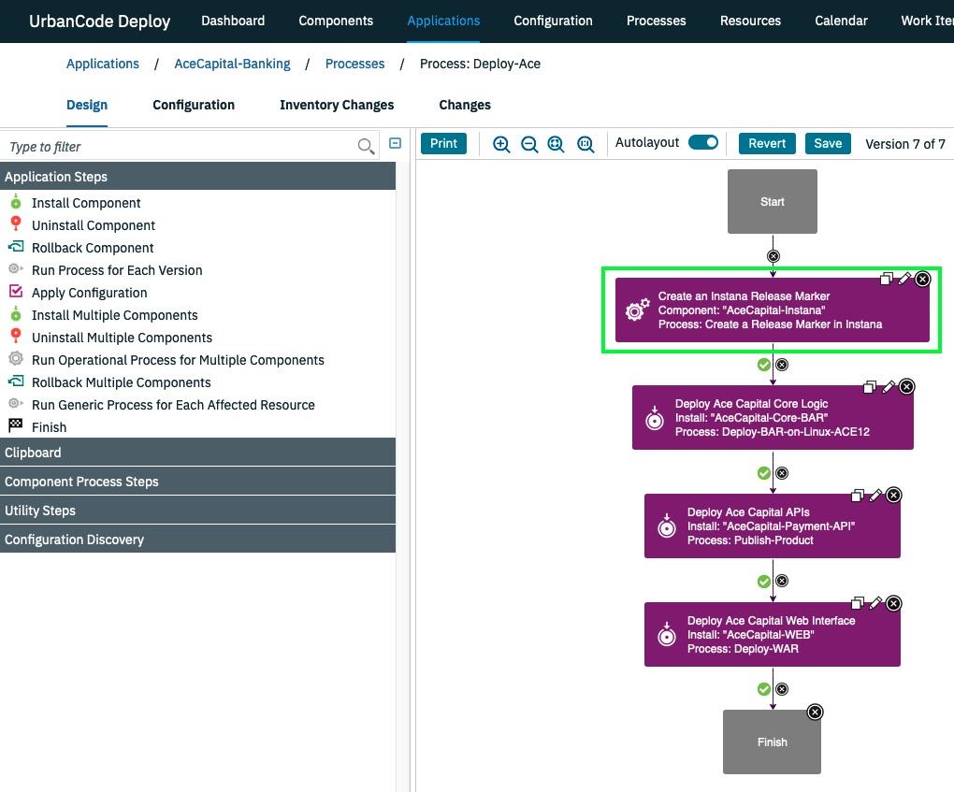The height and width of the screenshot is (792, 954).
Task: Delete connection below Core Logic step
Action: click(x=782, y=472)
